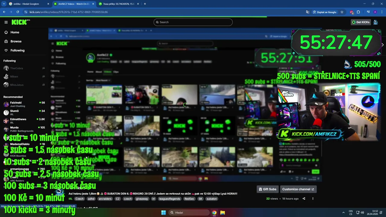Click the giveaway tag

click(x=142, y=199)
